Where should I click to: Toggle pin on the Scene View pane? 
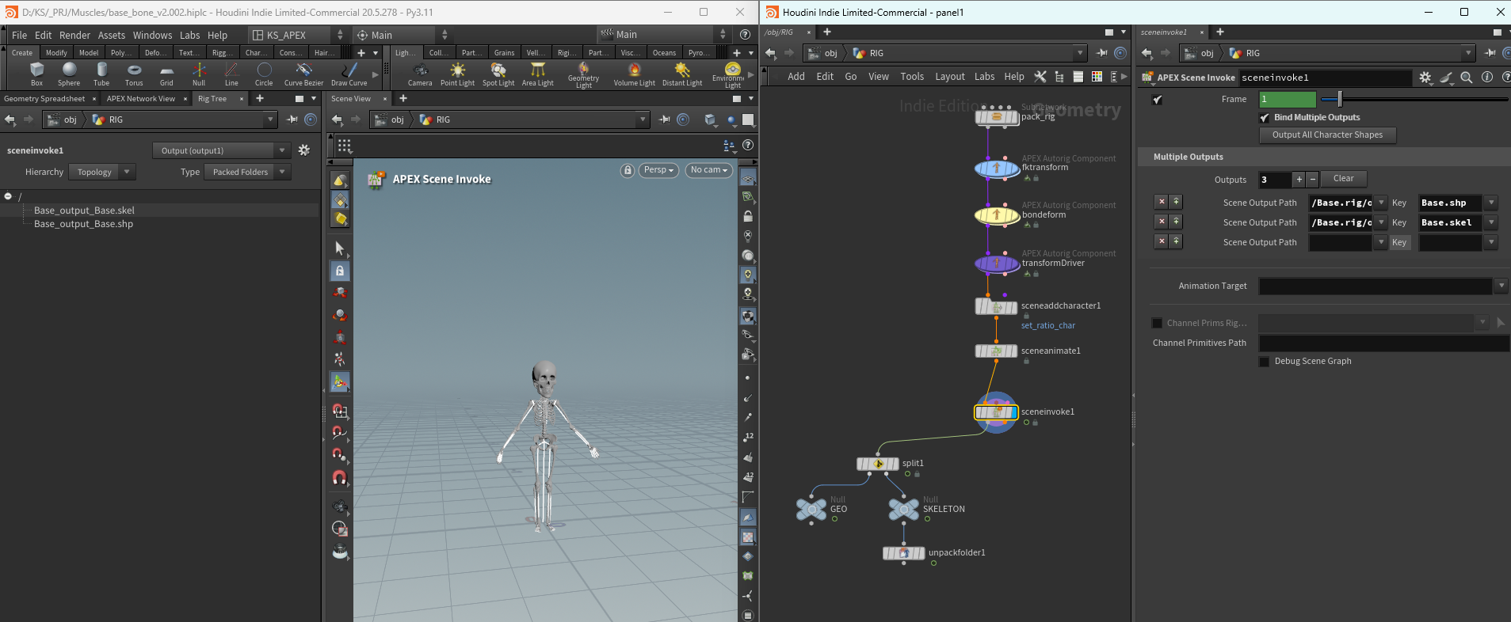(x=665, y=119)
